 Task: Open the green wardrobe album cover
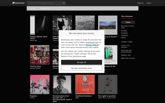pos(111,55)
